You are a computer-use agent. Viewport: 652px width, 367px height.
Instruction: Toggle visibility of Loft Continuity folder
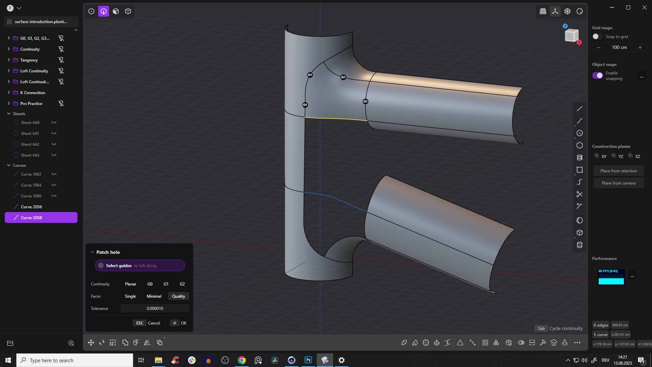[61, 71]
